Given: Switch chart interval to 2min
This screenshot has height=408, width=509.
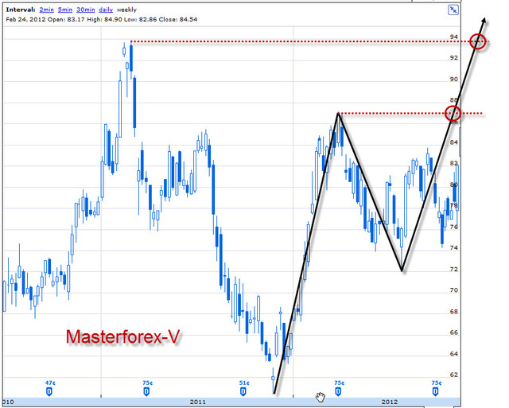Looking at the screenshot, I should [46, 10].
